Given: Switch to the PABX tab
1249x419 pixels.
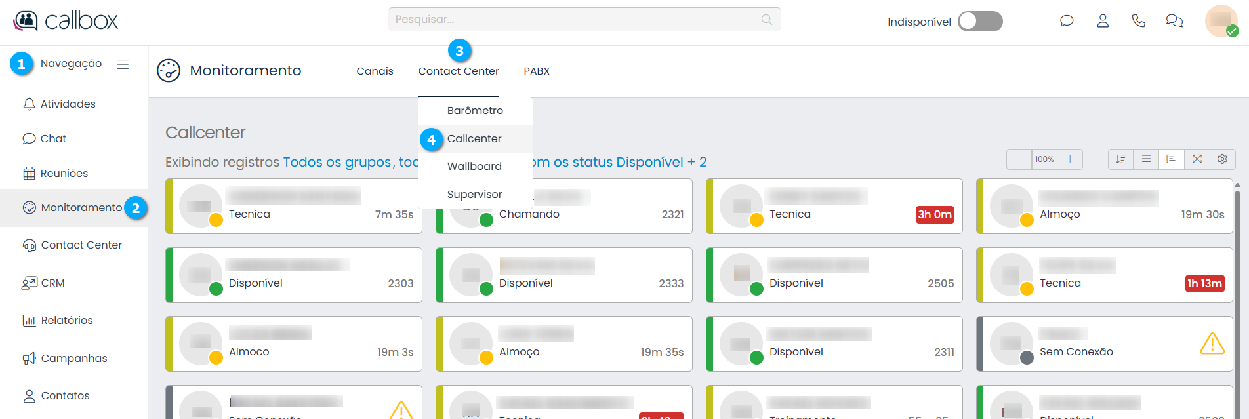Looking at the screenshot, I should pyautogui.click(x=536, y=71).
